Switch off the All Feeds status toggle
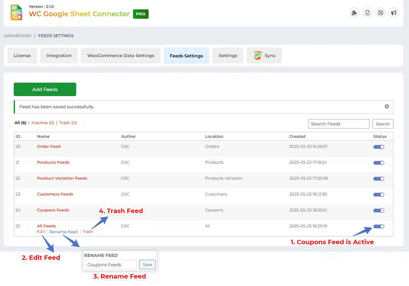This screenshot has width=409, height=286. pos(379,226)
